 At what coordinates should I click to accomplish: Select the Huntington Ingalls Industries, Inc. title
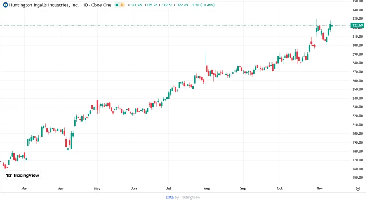pos(44,5)
